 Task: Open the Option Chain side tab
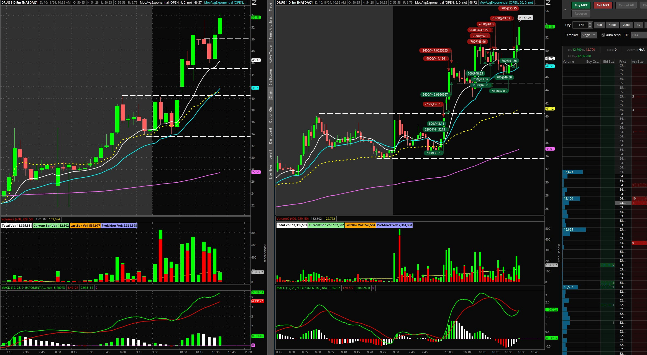(270, 113)
